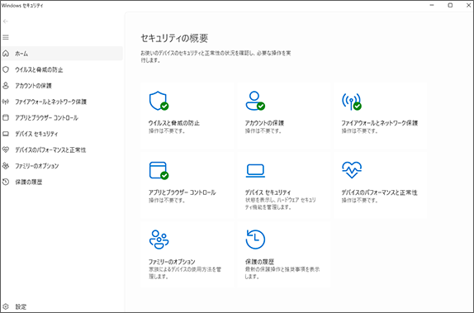Minimize the Windows セキュリティ window
The image size is (474, 313).
click(432, 5)
